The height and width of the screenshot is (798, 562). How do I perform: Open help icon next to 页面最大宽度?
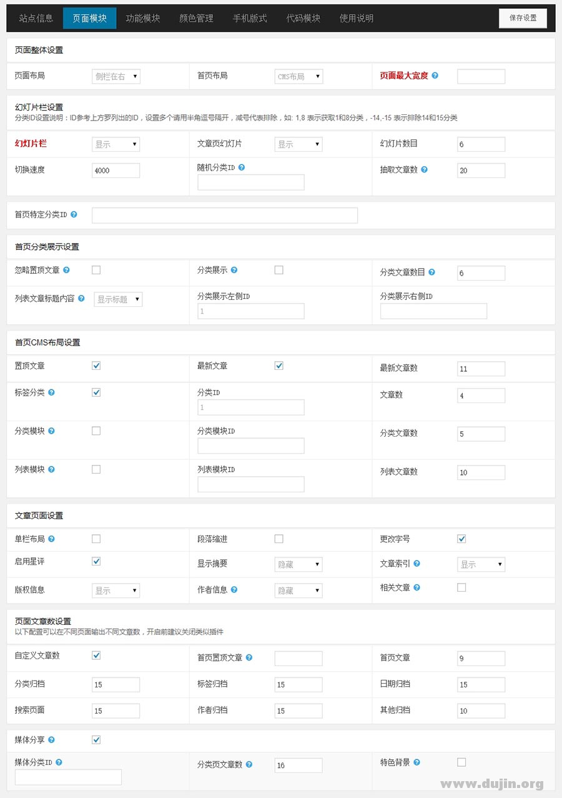435,75
